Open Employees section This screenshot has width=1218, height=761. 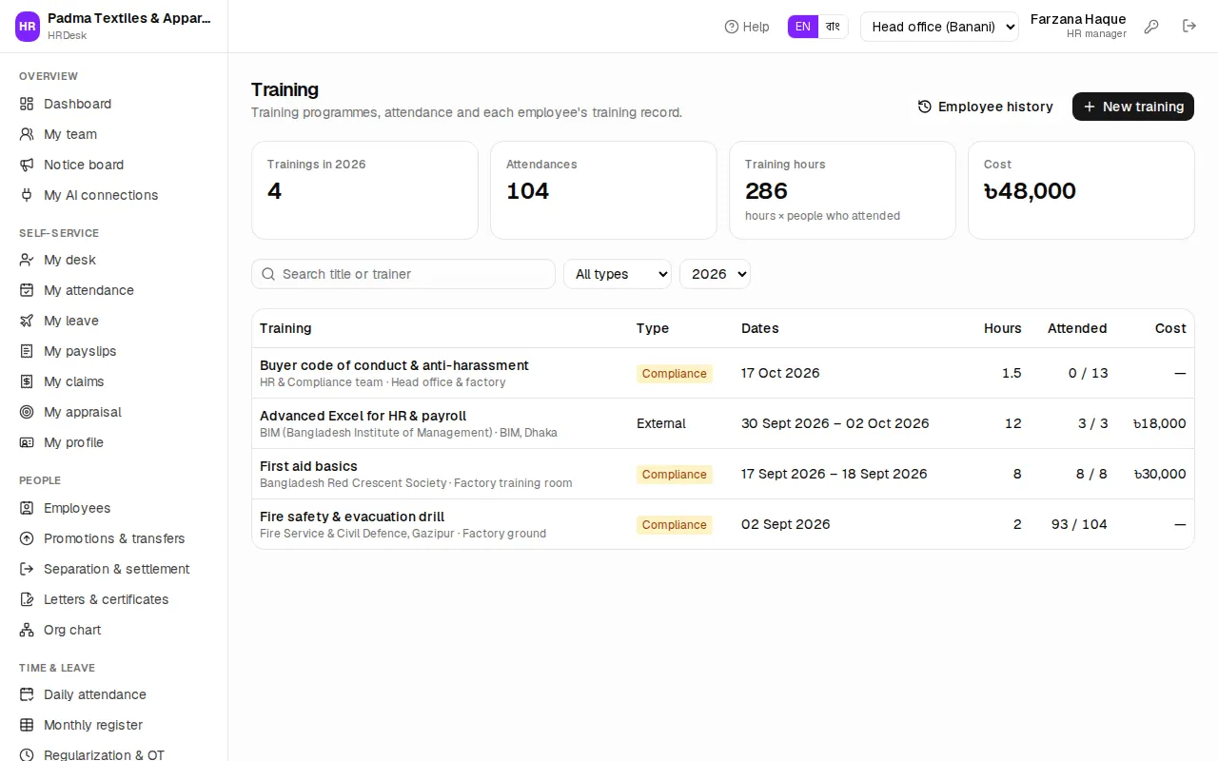[x=114, y=508]
